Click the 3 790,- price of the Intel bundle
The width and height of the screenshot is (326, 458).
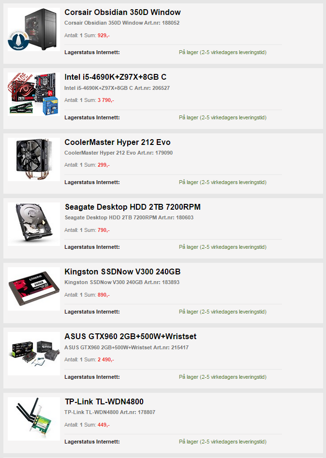(x=106, y=100)
